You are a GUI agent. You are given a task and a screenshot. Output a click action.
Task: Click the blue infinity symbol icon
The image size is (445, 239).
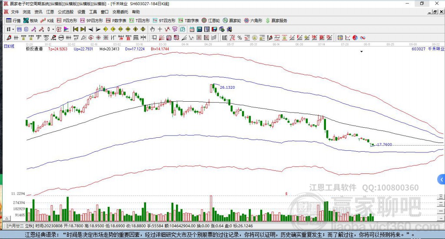tap(362, 37)
